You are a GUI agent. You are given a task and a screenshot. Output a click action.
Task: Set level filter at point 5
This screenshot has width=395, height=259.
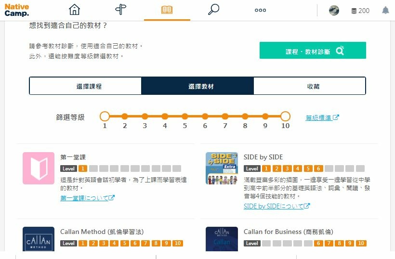pos(185,117)
